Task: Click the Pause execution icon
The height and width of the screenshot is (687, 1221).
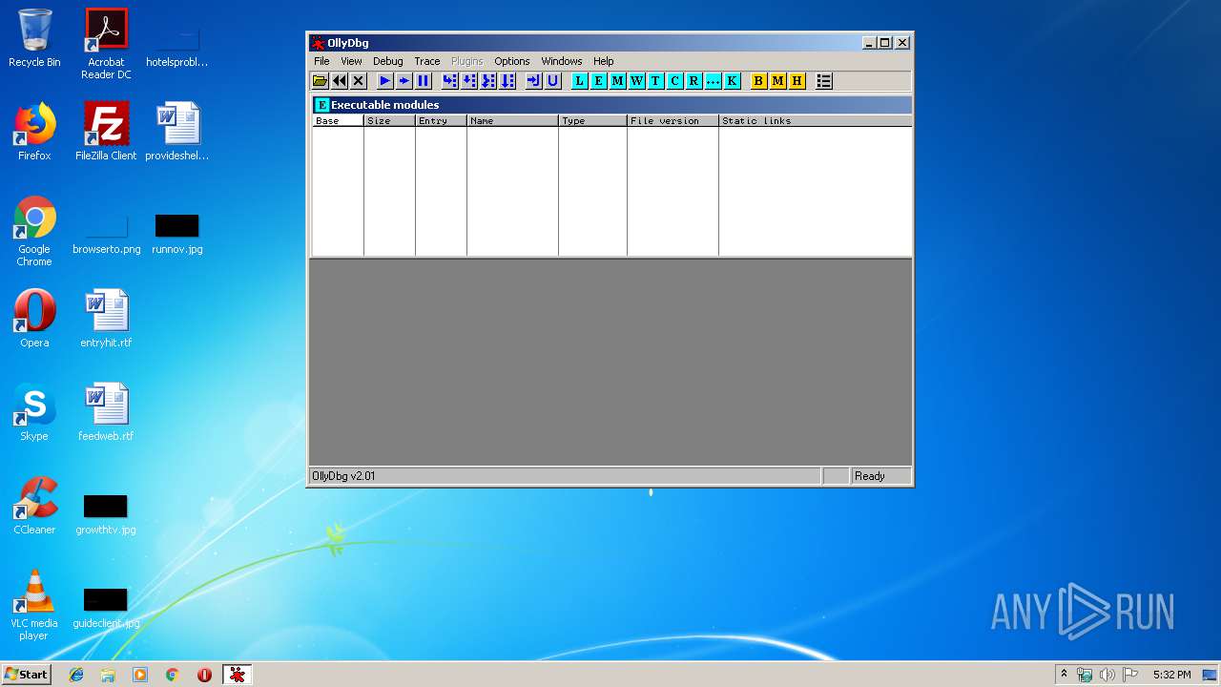Action: tap(424, 81)
